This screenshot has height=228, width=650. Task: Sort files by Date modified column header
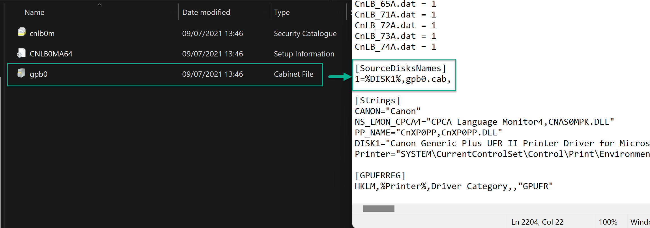click(206, 12)
